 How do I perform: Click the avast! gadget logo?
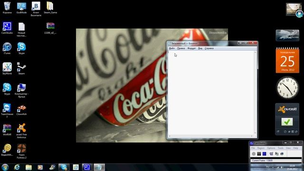coord(287,109)
